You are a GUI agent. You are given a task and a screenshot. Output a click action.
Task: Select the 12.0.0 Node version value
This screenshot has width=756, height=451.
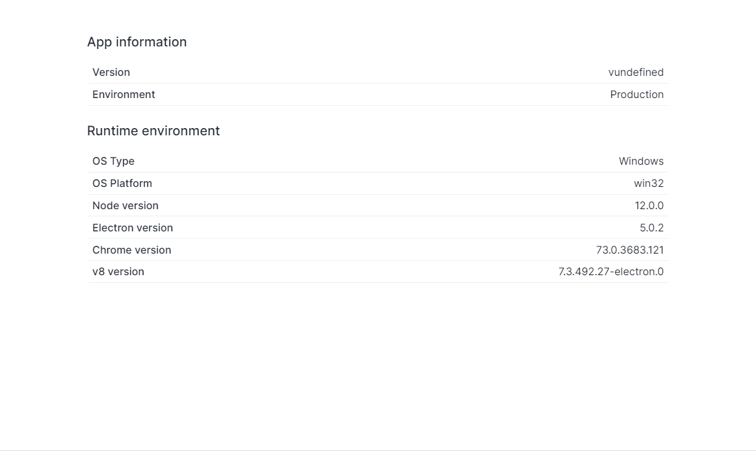pos(649,205)
